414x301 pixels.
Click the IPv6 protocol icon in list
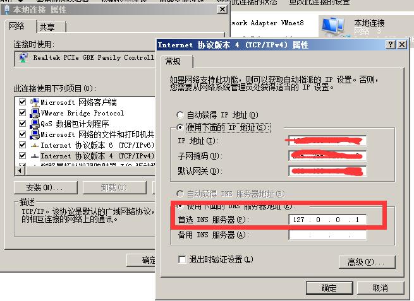35,145
